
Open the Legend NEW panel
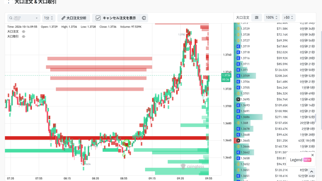[301, 160]
